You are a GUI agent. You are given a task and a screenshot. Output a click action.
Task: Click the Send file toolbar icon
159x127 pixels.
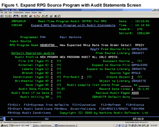(x=14, y=16)
